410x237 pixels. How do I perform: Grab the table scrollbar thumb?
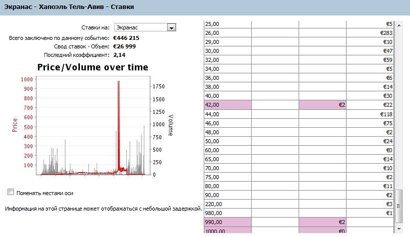(x=399, y=206)
